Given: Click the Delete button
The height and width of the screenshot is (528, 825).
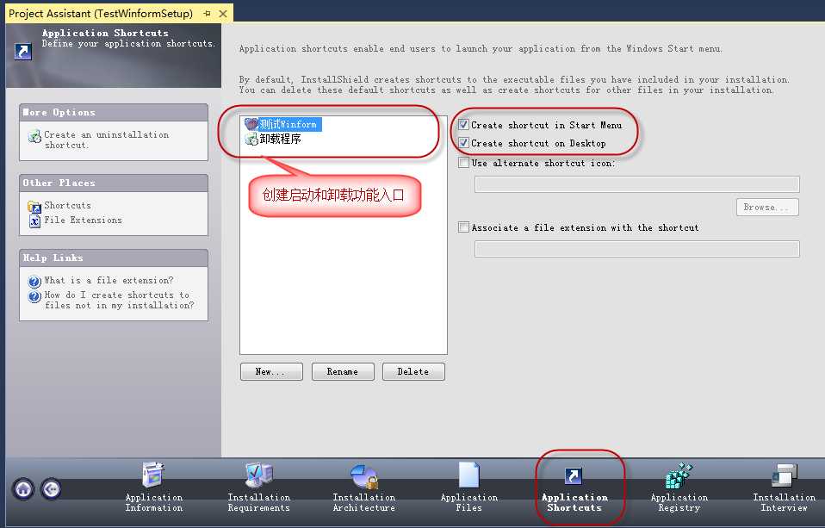Looking at the screenshot, I should [x=413, y=371].
